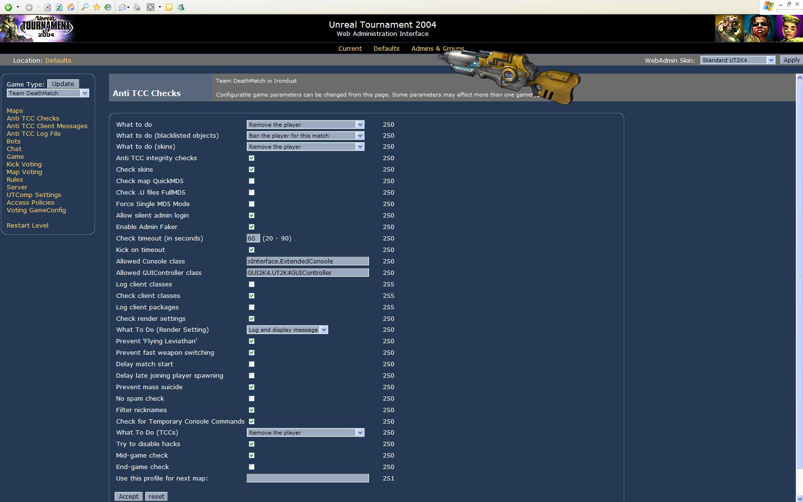The image size is (803, 502).
Task: Click the Print icon
Action: point(137,7)
